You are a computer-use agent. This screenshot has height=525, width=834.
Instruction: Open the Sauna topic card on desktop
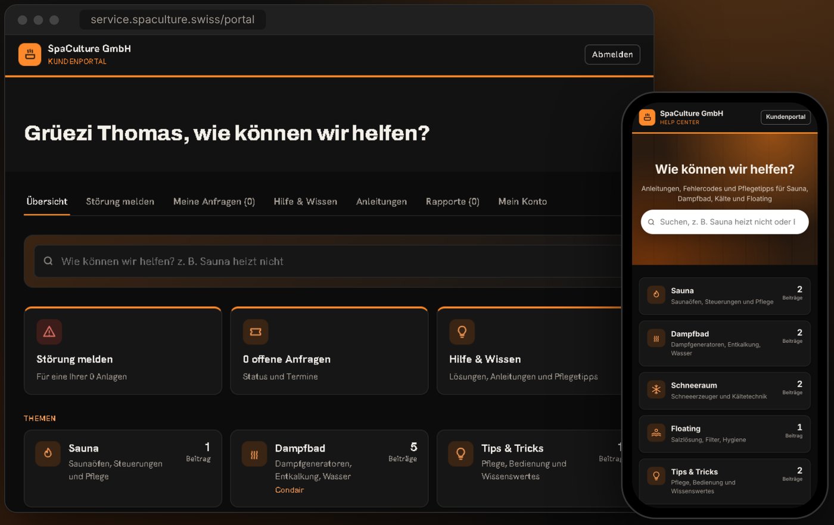[x=123, y=468]
